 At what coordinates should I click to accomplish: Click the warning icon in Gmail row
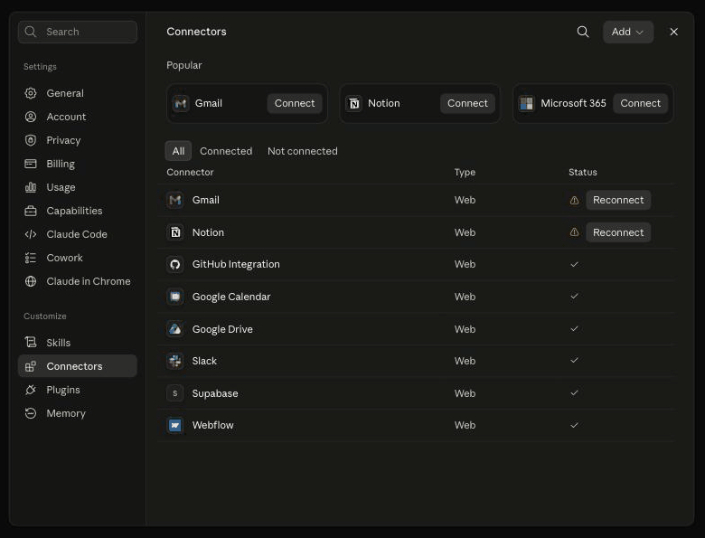pyautogui.click(x=574, y=200)
